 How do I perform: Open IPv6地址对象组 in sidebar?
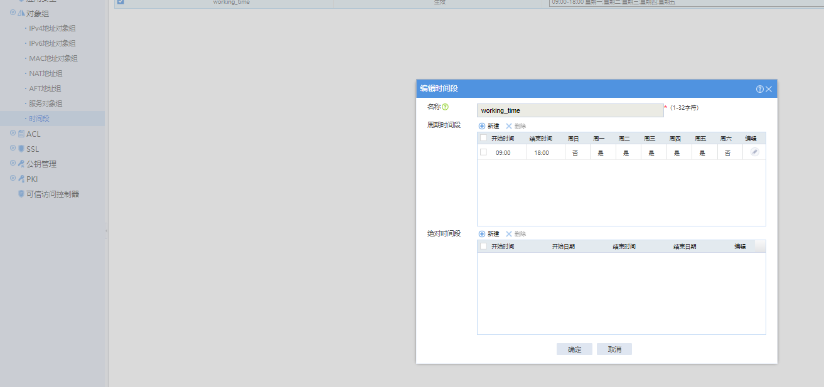point(52,43)
